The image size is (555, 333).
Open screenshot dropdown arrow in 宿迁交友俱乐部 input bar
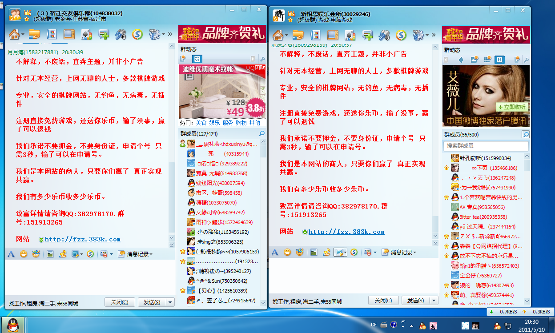(81, 254)
